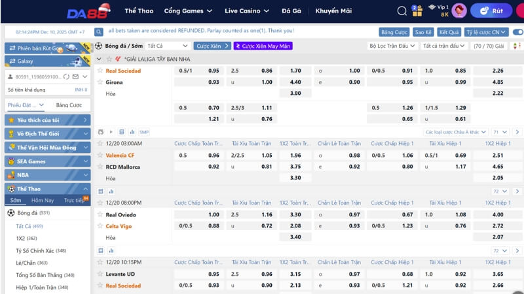Play the Real Sociedad vs Girona live stream icon

click(x=111, y=132)
